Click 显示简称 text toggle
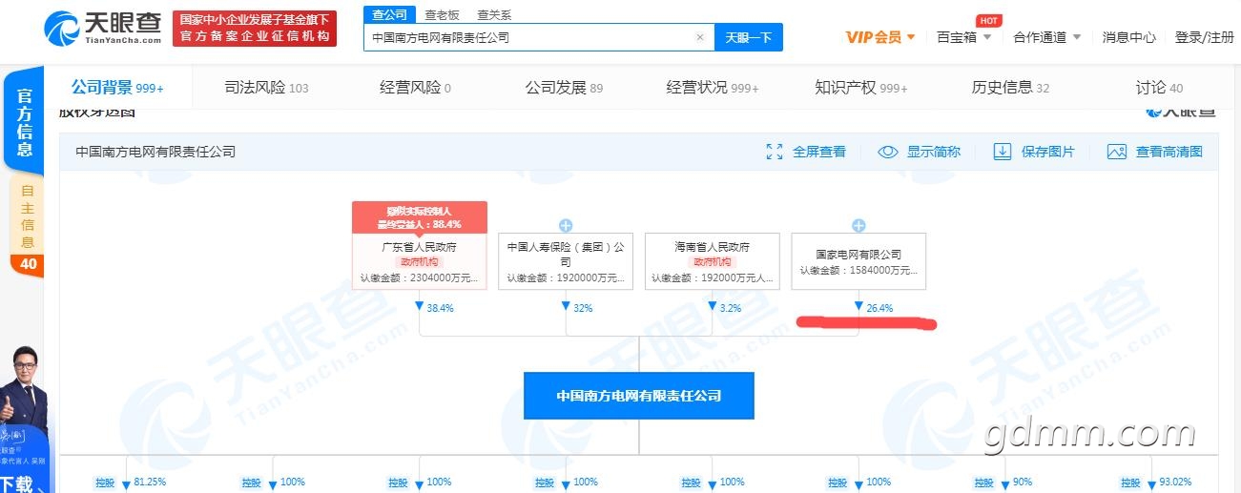The width and height of the screenshot is (1241, 493). tap(934, 152)
